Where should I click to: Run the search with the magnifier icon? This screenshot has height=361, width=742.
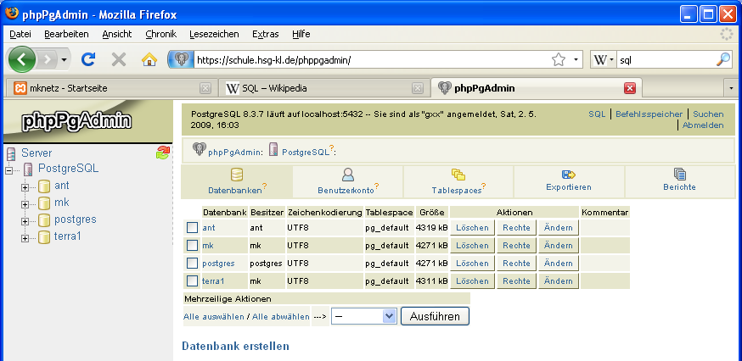(723, 59)
